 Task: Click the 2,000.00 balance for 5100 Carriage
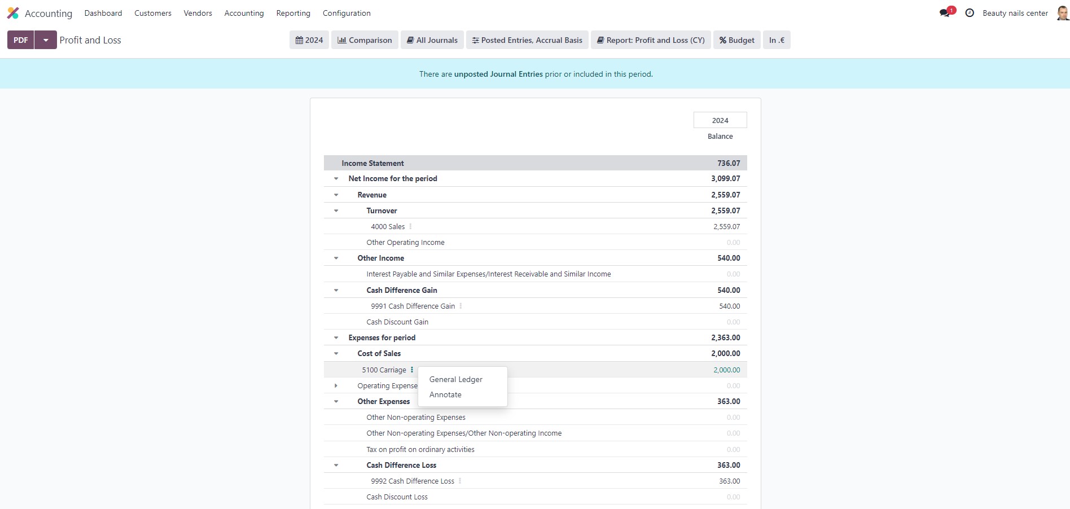(726, 370)
